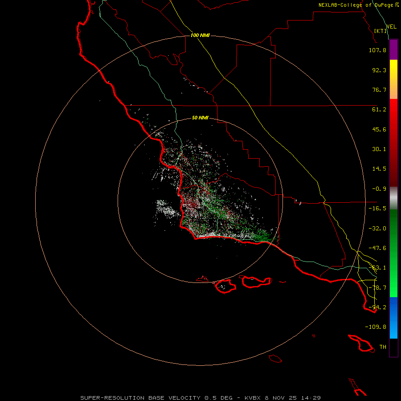
Task: Select the -0.9 color scale value
Action: point(379,189)
